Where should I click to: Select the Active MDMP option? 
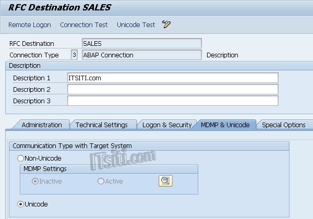coord(101,181)
